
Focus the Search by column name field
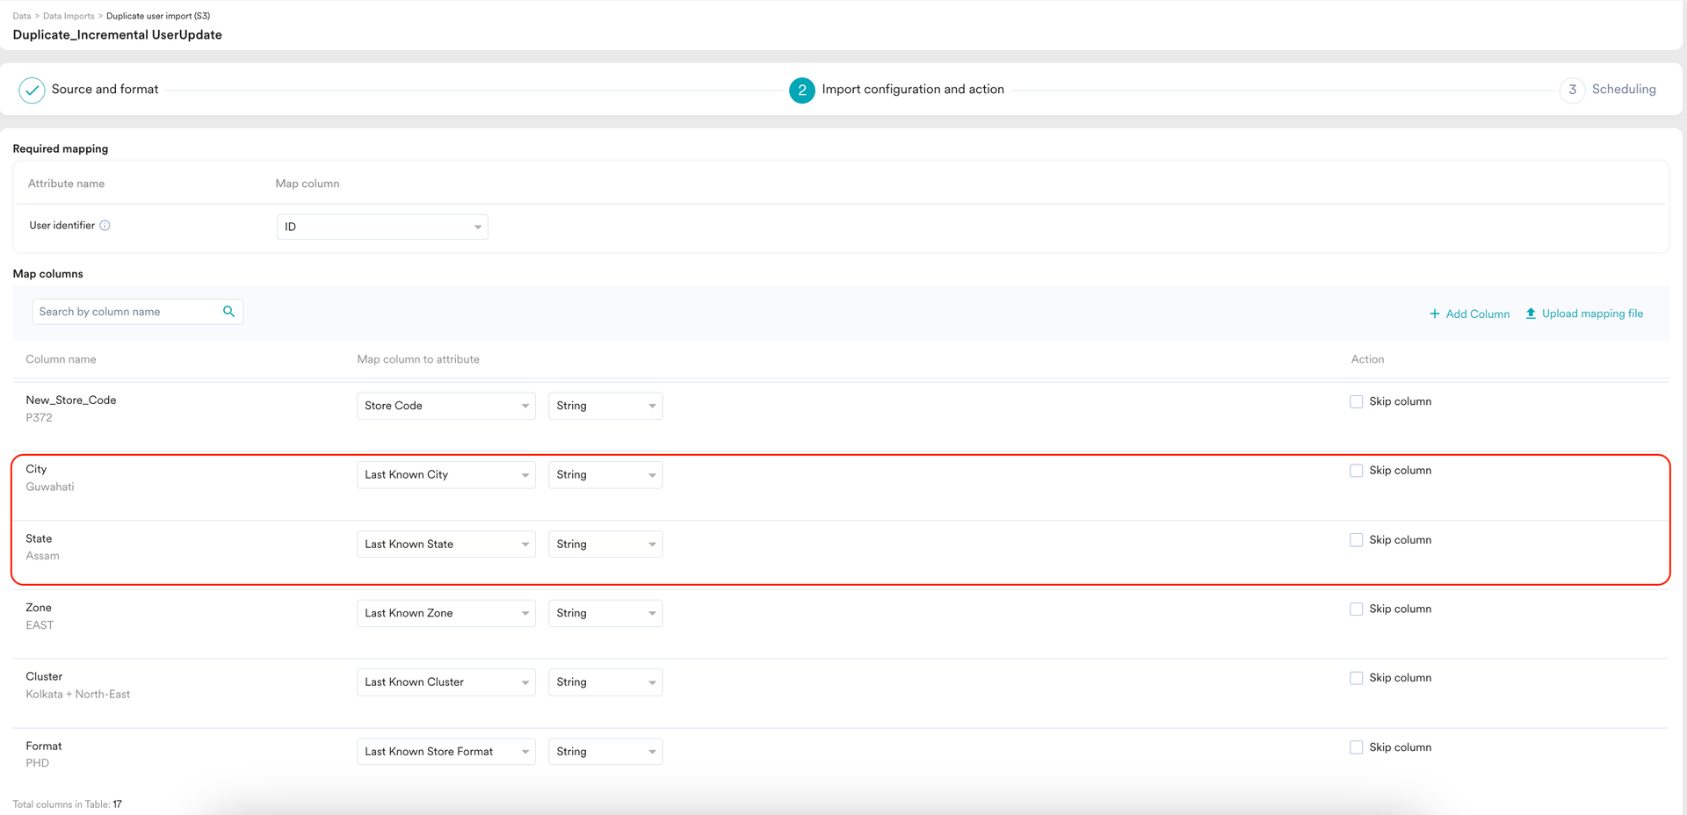(126, 312)
